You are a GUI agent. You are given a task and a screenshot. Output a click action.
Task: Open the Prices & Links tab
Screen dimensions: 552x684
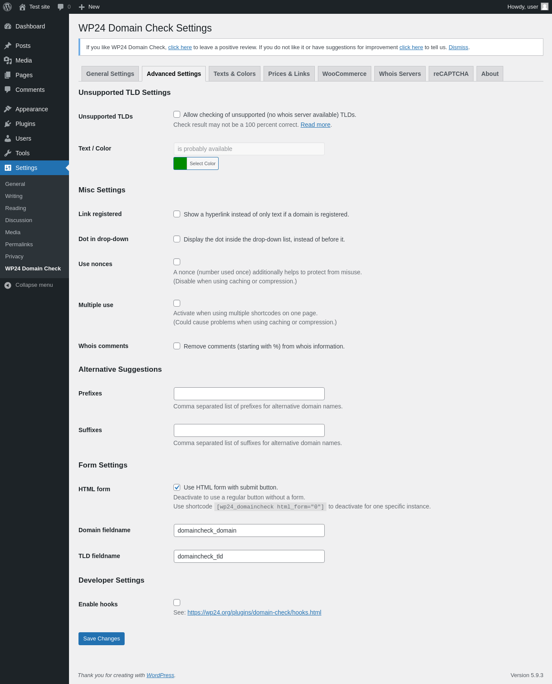(x=289, y=74)
